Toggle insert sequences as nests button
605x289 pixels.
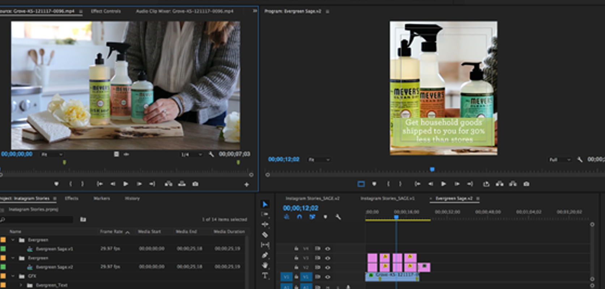(x=287, y=217)
